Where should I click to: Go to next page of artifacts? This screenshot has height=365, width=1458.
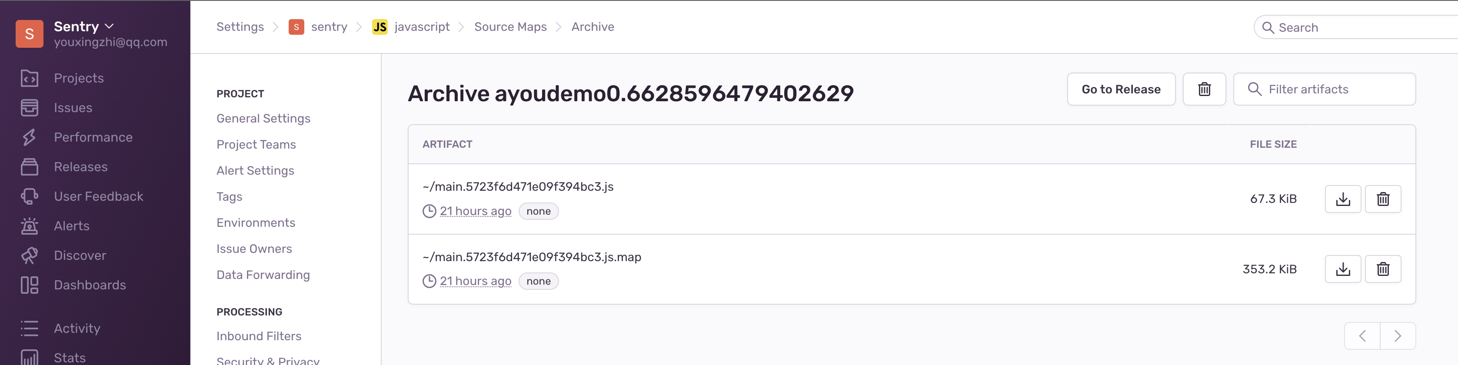(x=1398, y=336)
